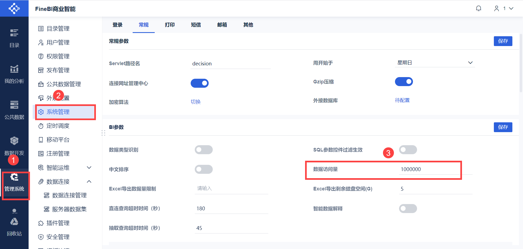
Task: Toggle 连接网址管理中心 switch off
Action: (200, 83)
